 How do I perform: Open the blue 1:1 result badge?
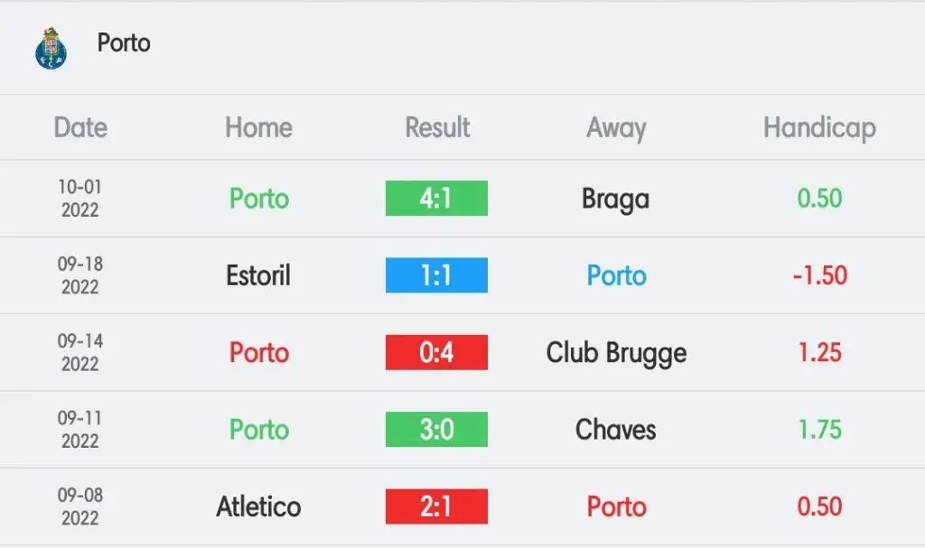[x=436, y=275]
